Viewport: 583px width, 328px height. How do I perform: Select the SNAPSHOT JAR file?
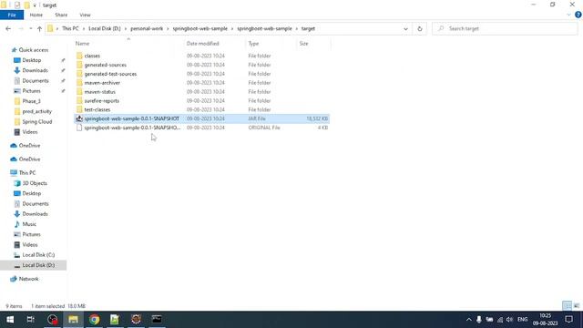click(202, 118)
